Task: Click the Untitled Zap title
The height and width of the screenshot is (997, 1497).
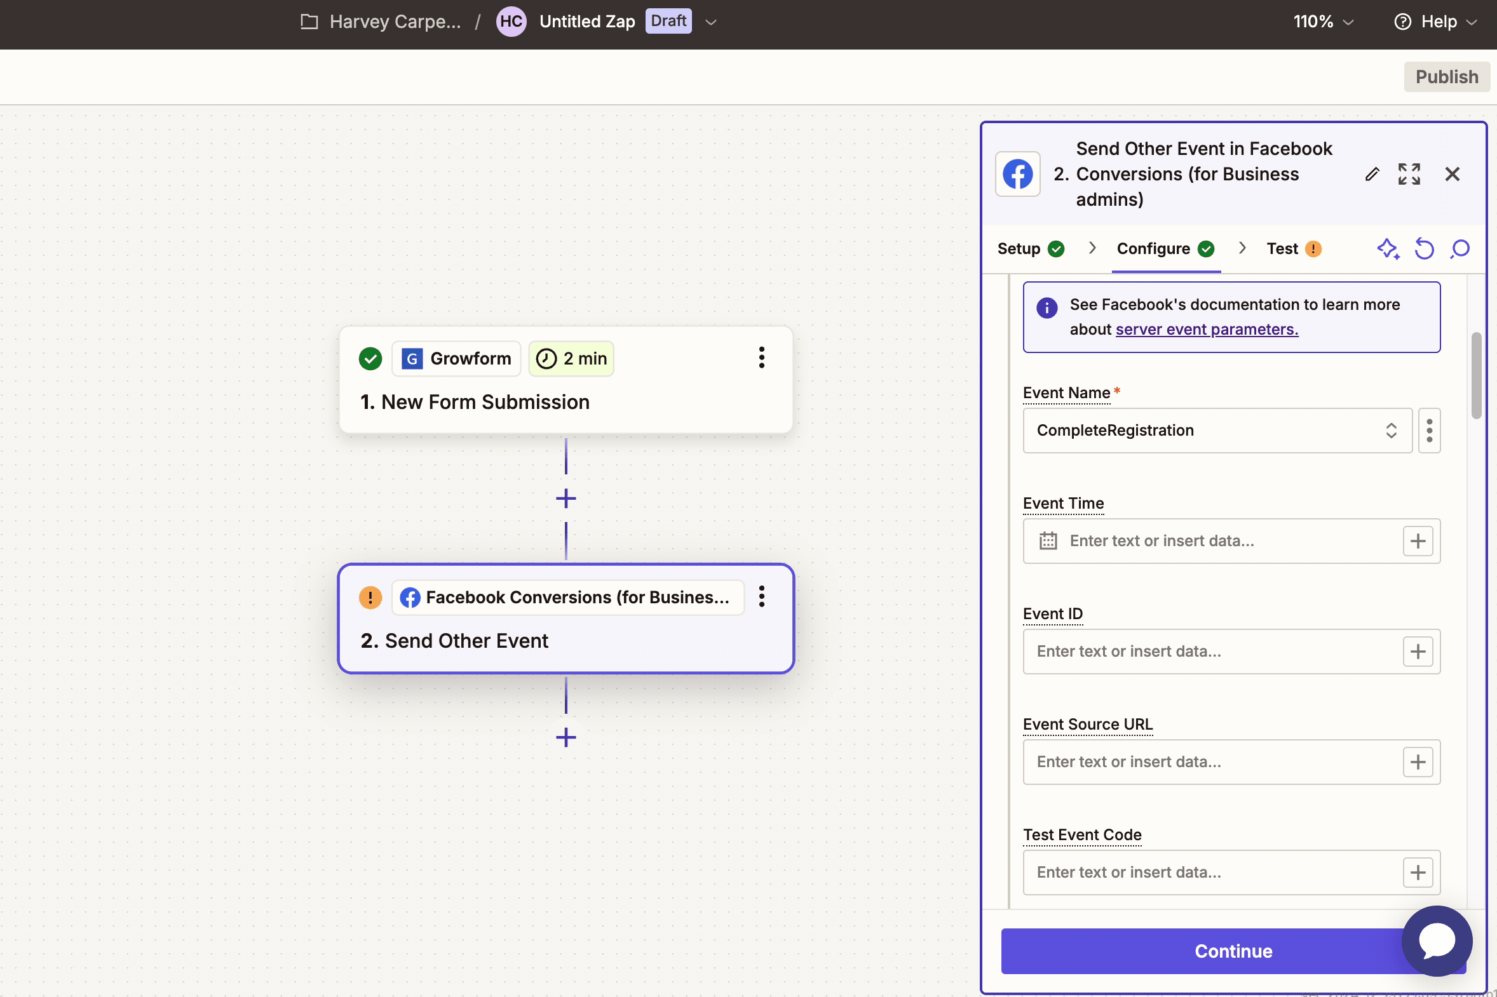Action: coord(586,22)
